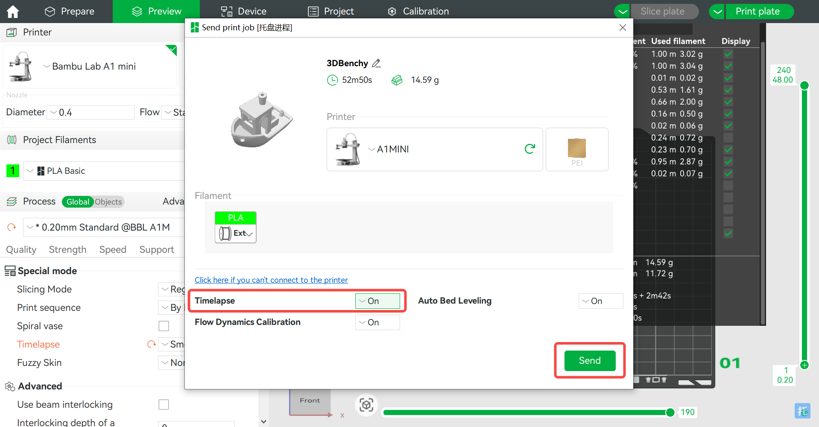
Task: Expand the Slice plate arrow menu
Action: (623, 12)
